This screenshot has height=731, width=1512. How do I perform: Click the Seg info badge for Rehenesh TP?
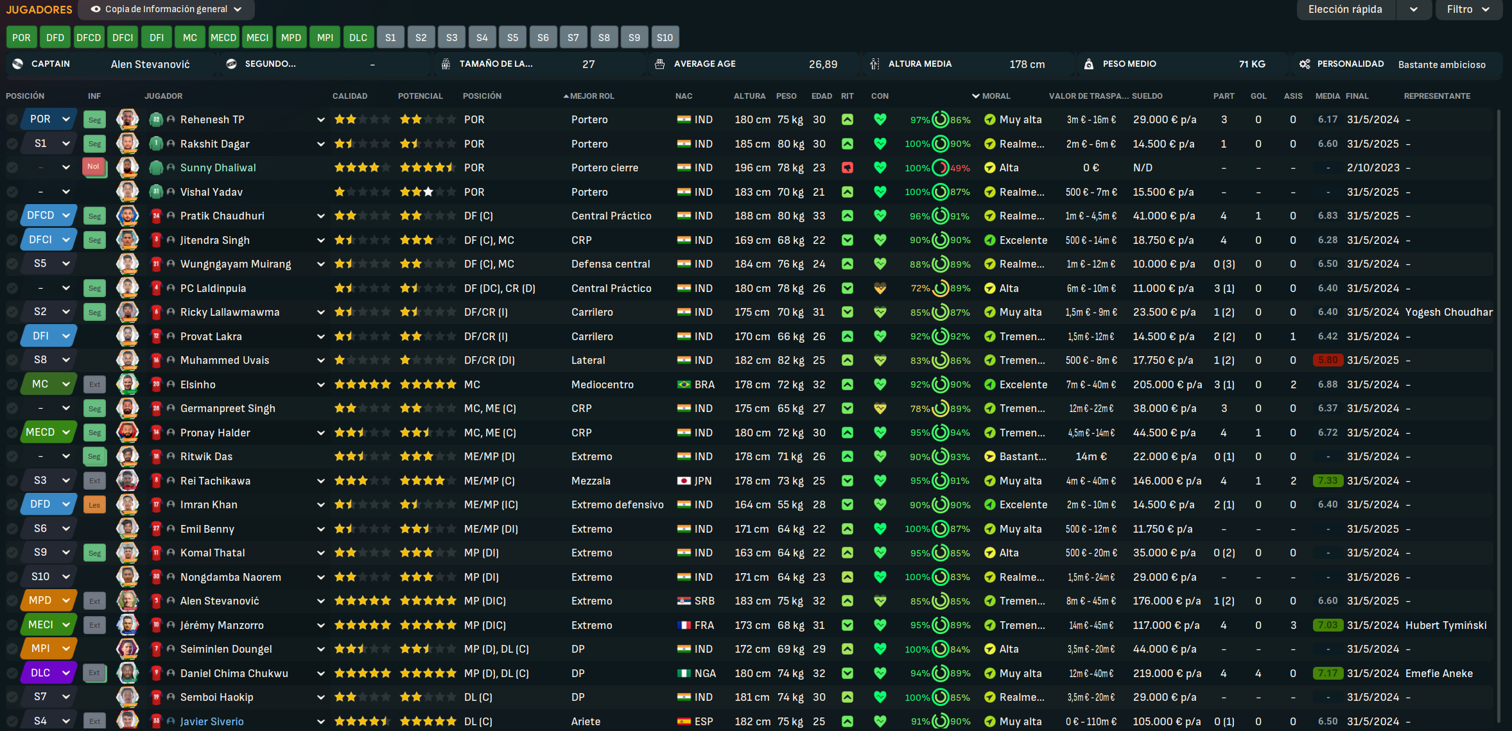94,120
